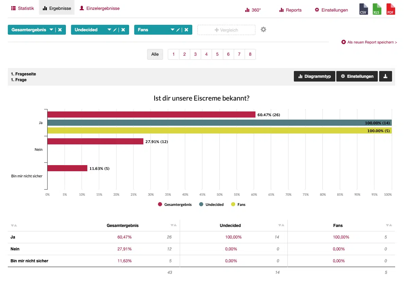Click Als neuen Report speichern link
Image resolution: width=407 pixels, height=282 pixels.
click(x=369, y=42)
